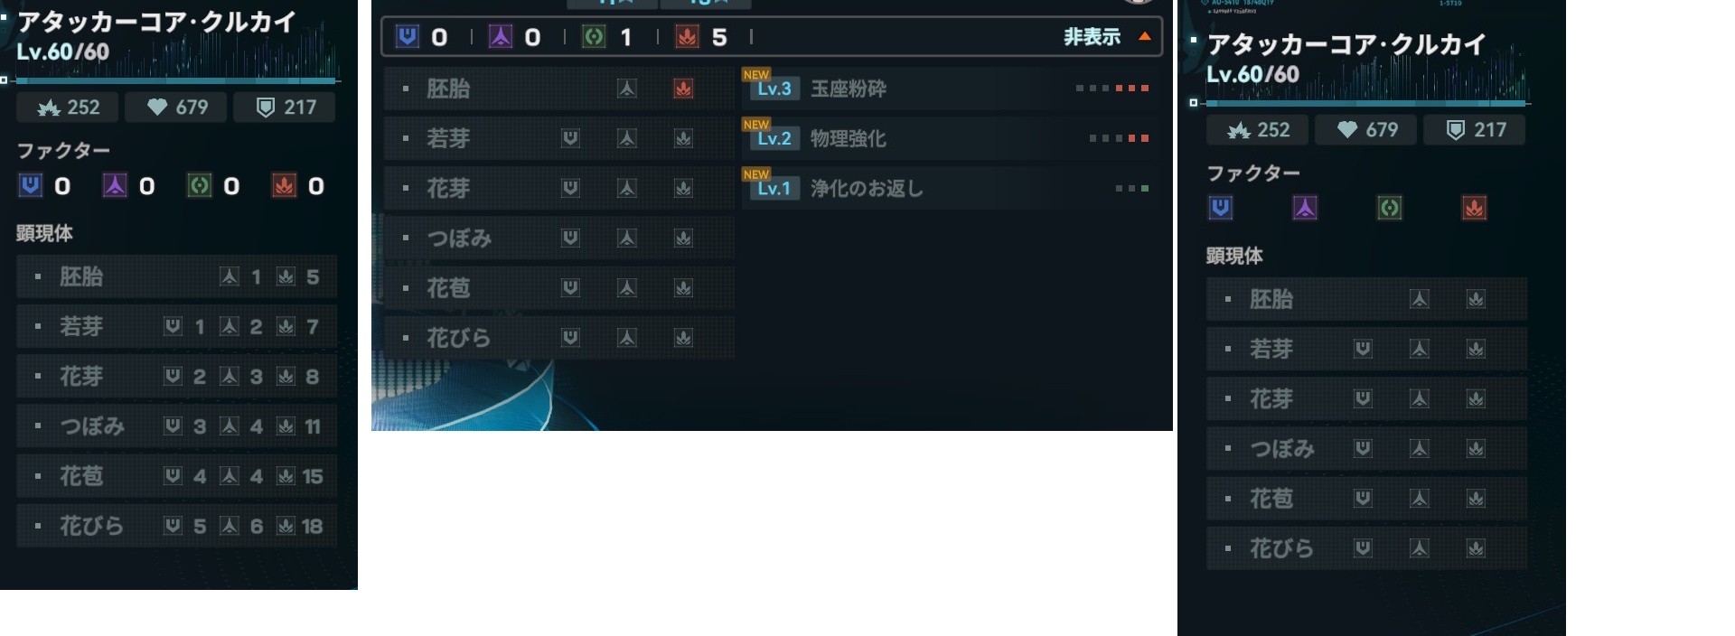1735x636 pixels.
Task: Select the 花びら row in left panel
Action: point(177,526)
